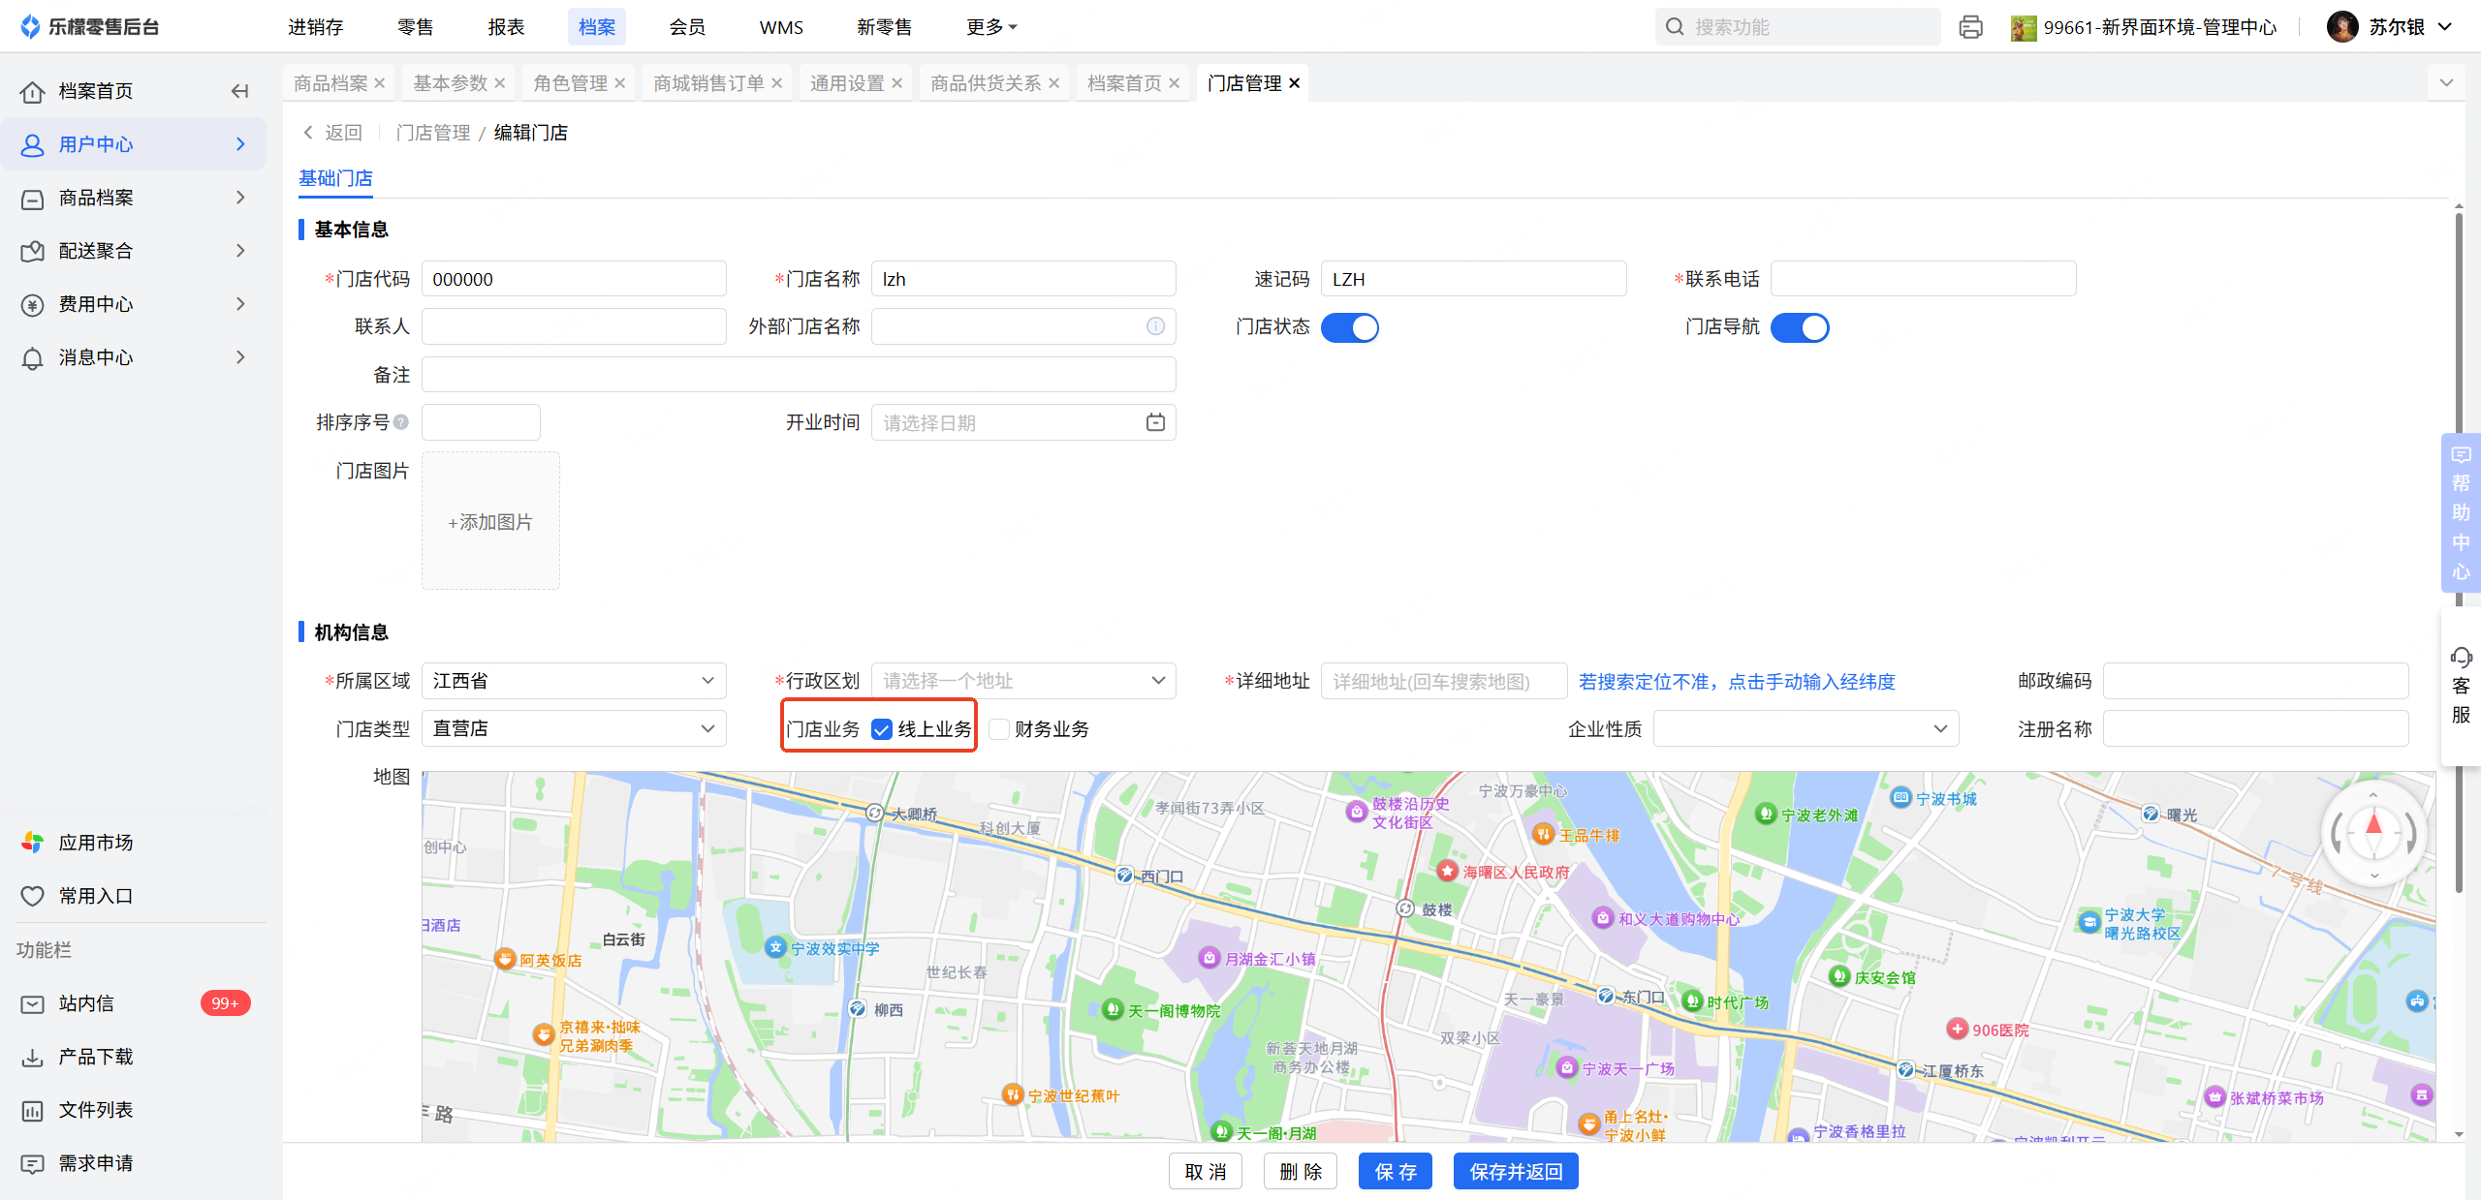Screen dimensions: 2481x1200
Task: Click the 保存并返回 button
Action: click(x=1515, y=1172)
